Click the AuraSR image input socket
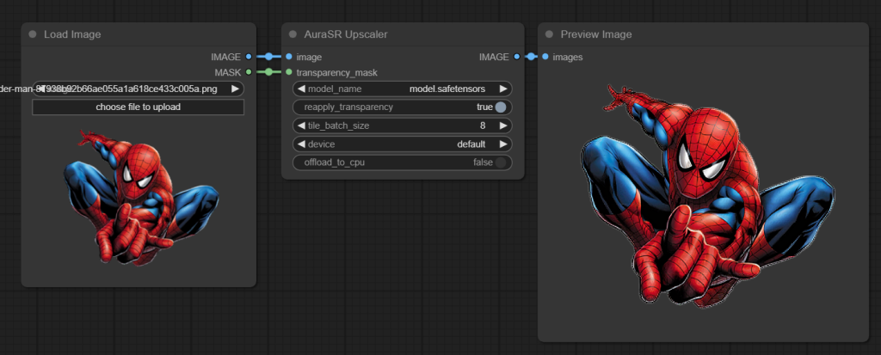The image size is (881, 355). (x=289, y=57)
